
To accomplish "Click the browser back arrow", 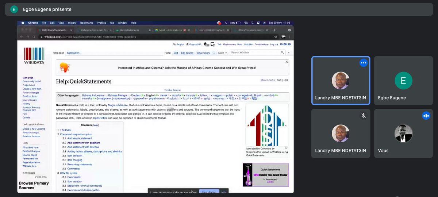I will [22, 37].
